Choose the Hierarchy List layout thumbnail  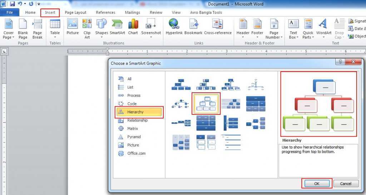206,142
